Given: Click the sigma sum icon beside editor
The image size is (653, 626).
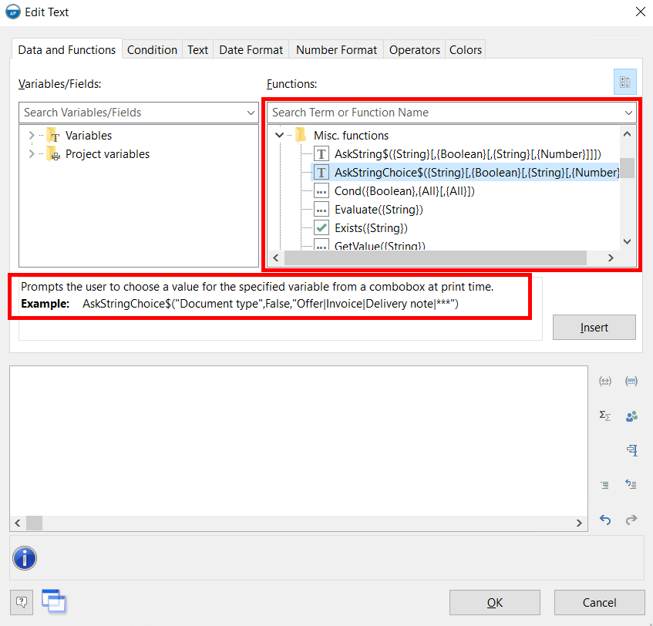Looking at the screenshot, I should 605,416.
